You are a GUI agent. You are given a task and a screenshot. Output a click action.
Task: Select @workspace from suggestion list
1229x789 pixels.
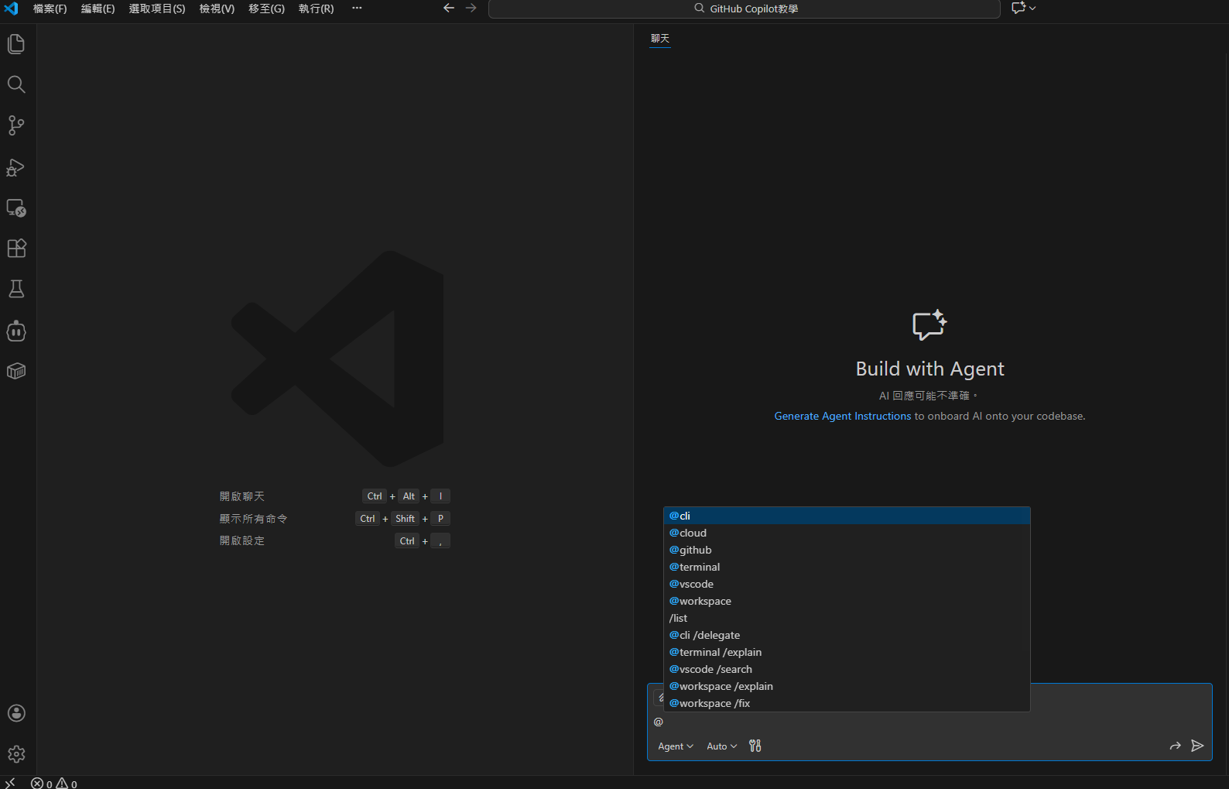[700, 601]
